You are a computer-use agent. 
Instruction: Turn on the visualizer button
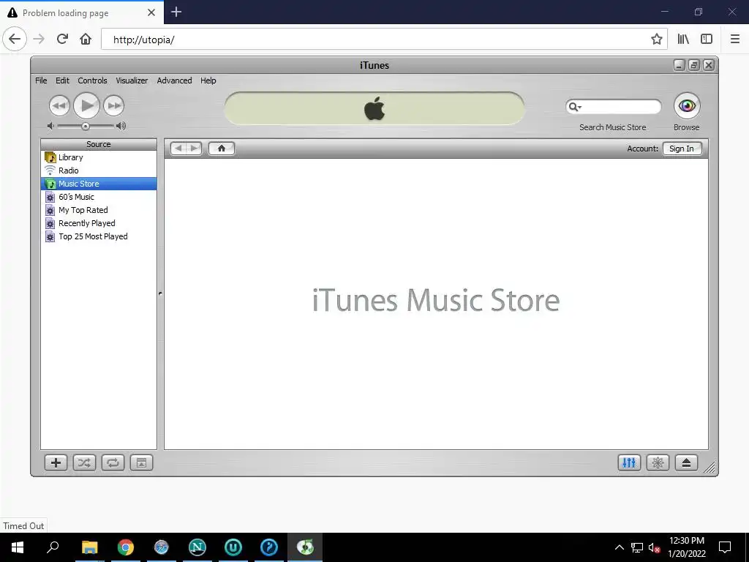[x=658, y=462]
